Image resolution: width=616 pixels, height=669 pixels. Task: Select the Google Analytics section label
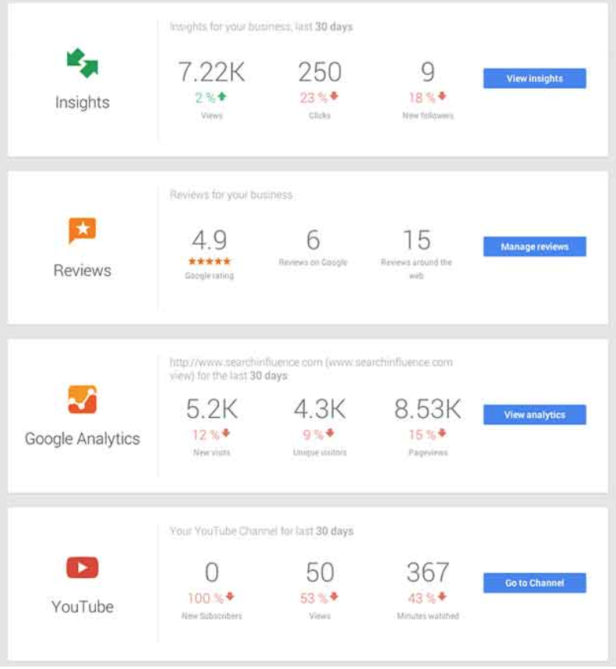(x=83, y=439)
